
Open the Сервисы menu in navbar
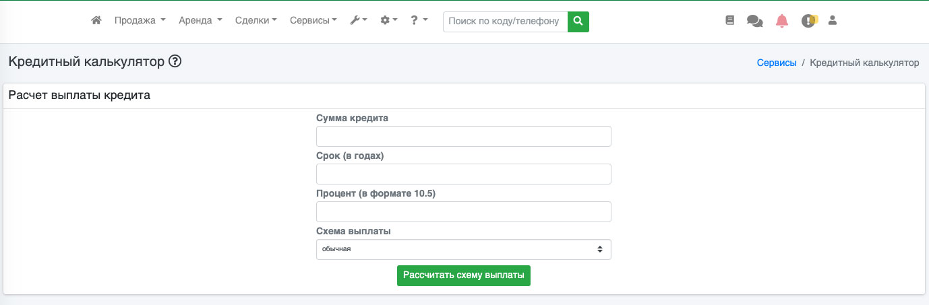point(313,21)
